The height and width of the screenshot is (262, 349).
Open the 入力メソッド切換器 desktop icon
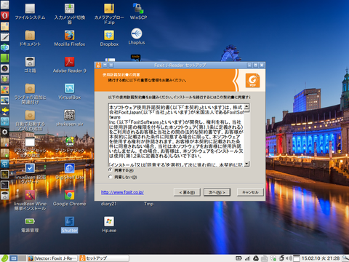point(70,14)
